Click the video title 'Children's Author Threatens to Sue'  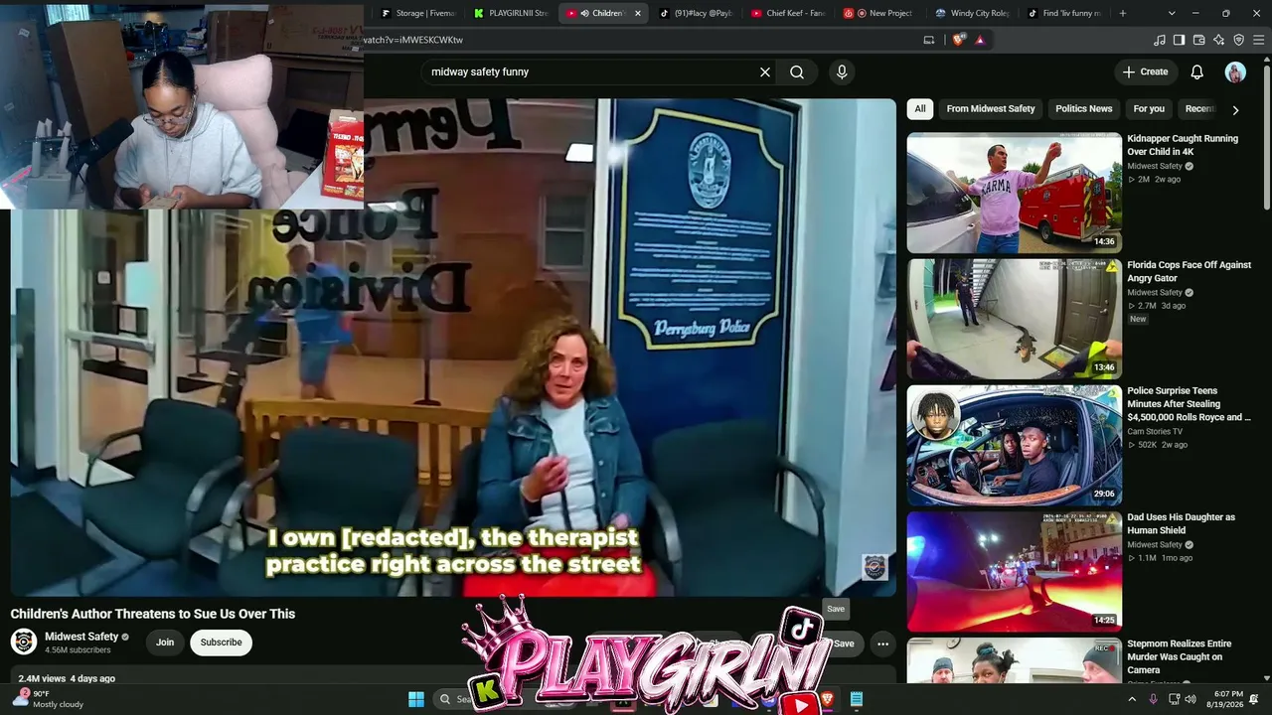click(153, 614)
